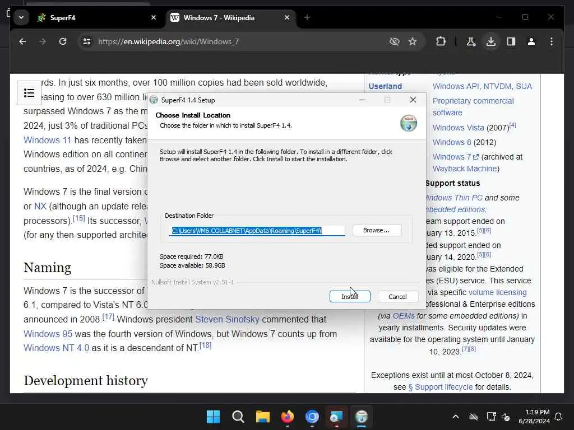
Task: Go back to the previous page
Action: (22, 41)
